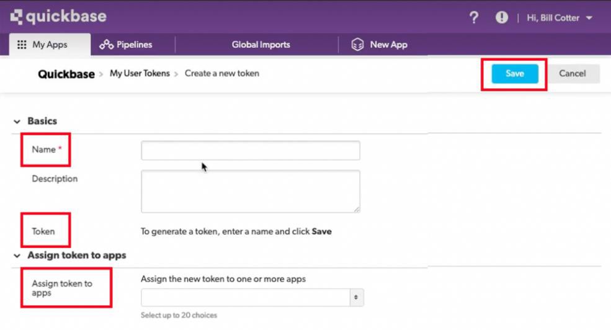Image resolution: width=611 pixels, height=330 pixels.
Task: Open the Pipelines tab
Action: tap(134, 45)
